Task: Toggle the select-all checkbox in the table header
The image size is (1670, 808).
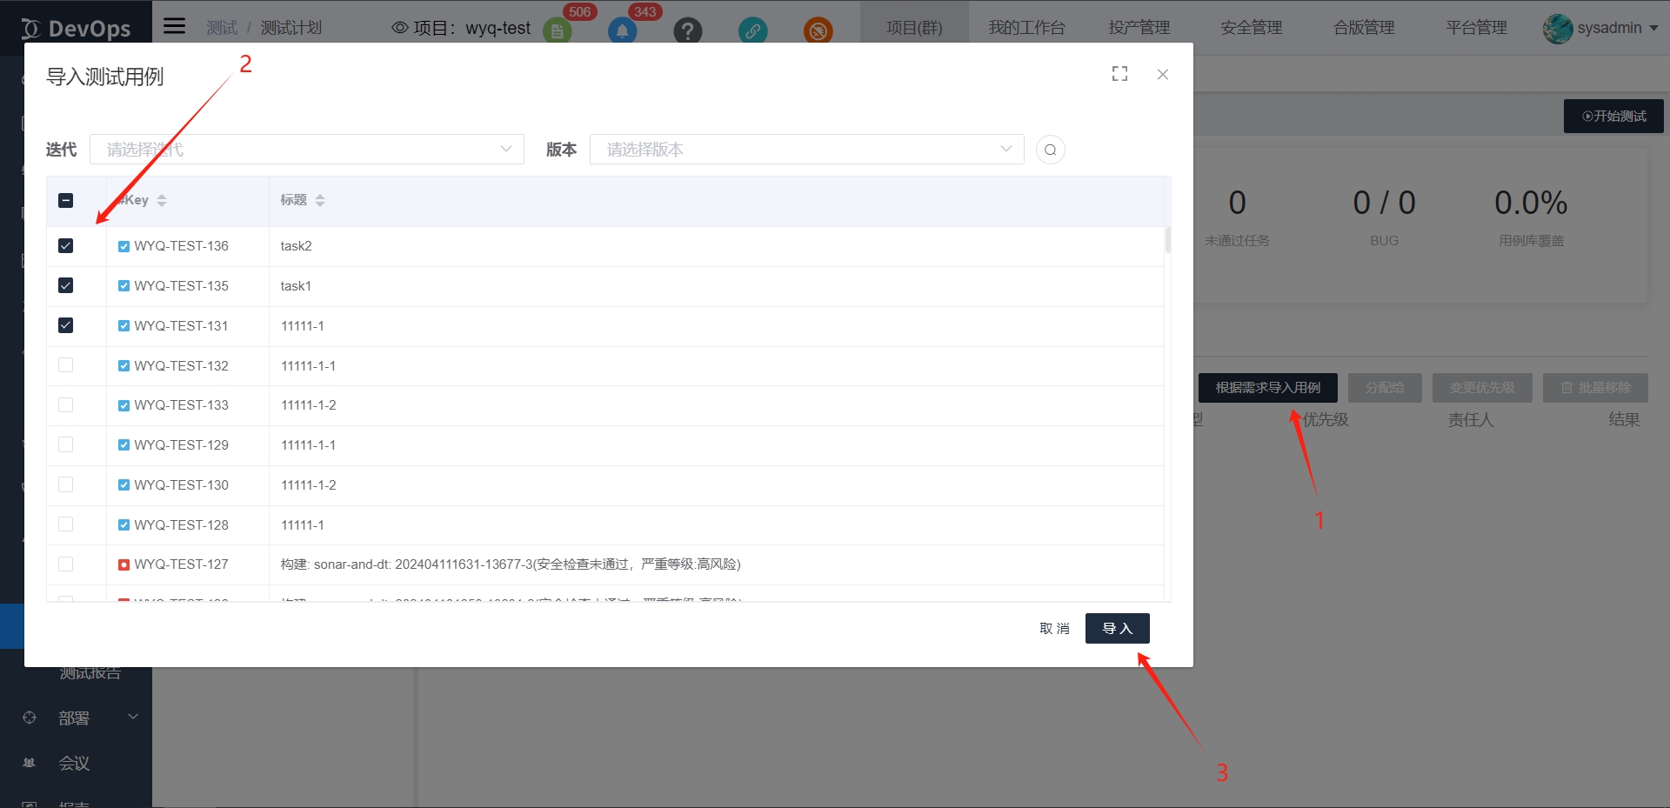Action: [x=65, y=200]
